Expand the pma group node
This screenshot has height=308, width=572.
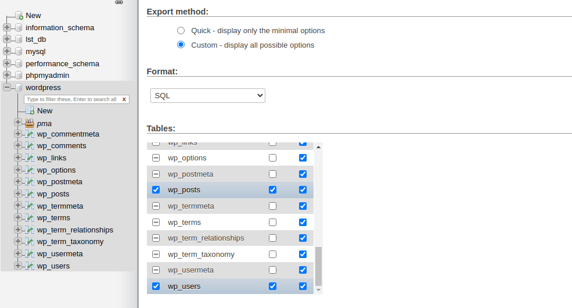click(18, 122)
